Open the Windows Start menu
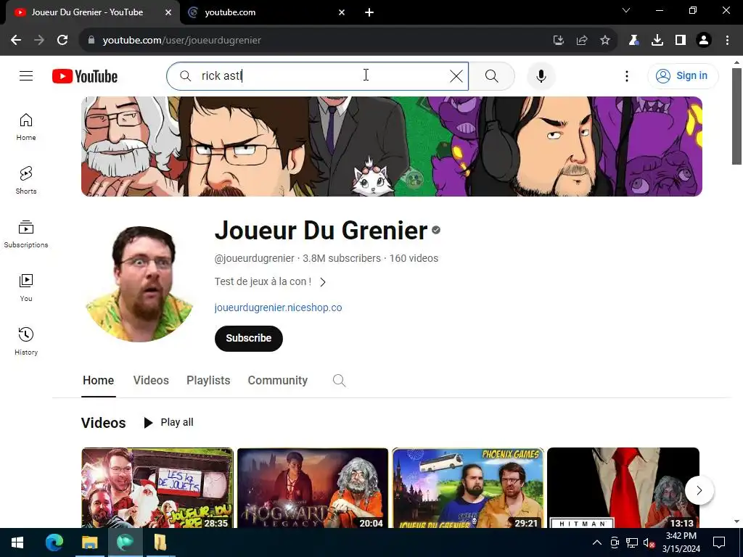 (x=17, y=542)
